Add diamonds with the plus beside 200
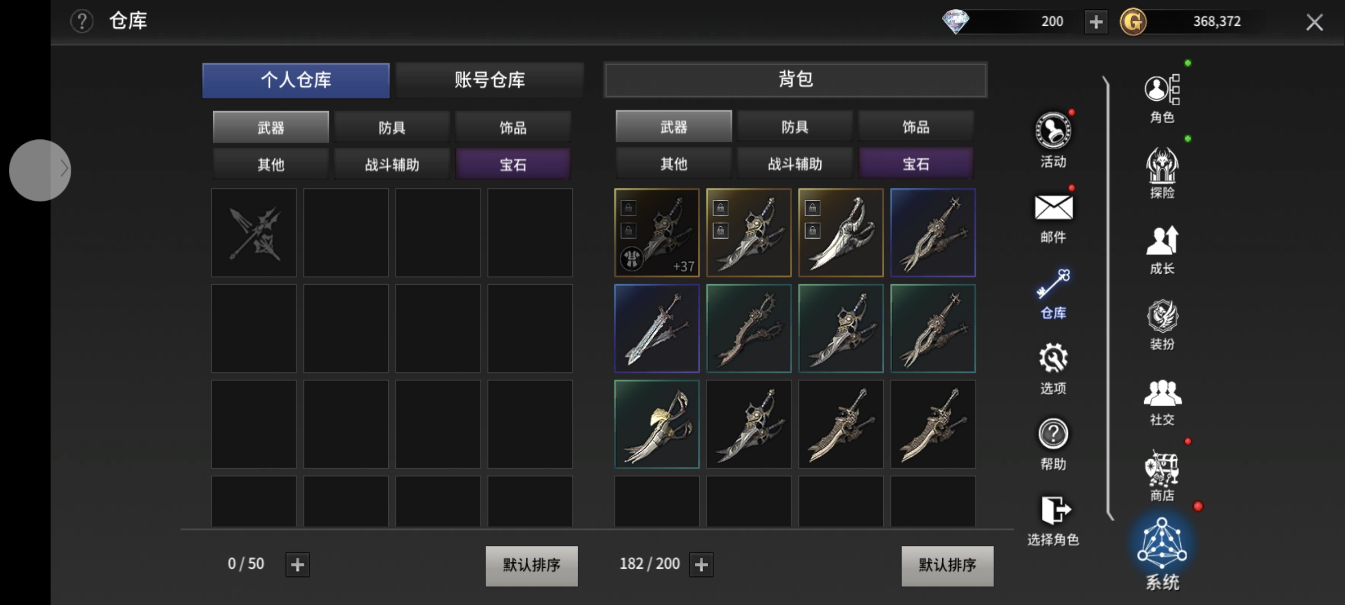 click(x=1096, y=21)
